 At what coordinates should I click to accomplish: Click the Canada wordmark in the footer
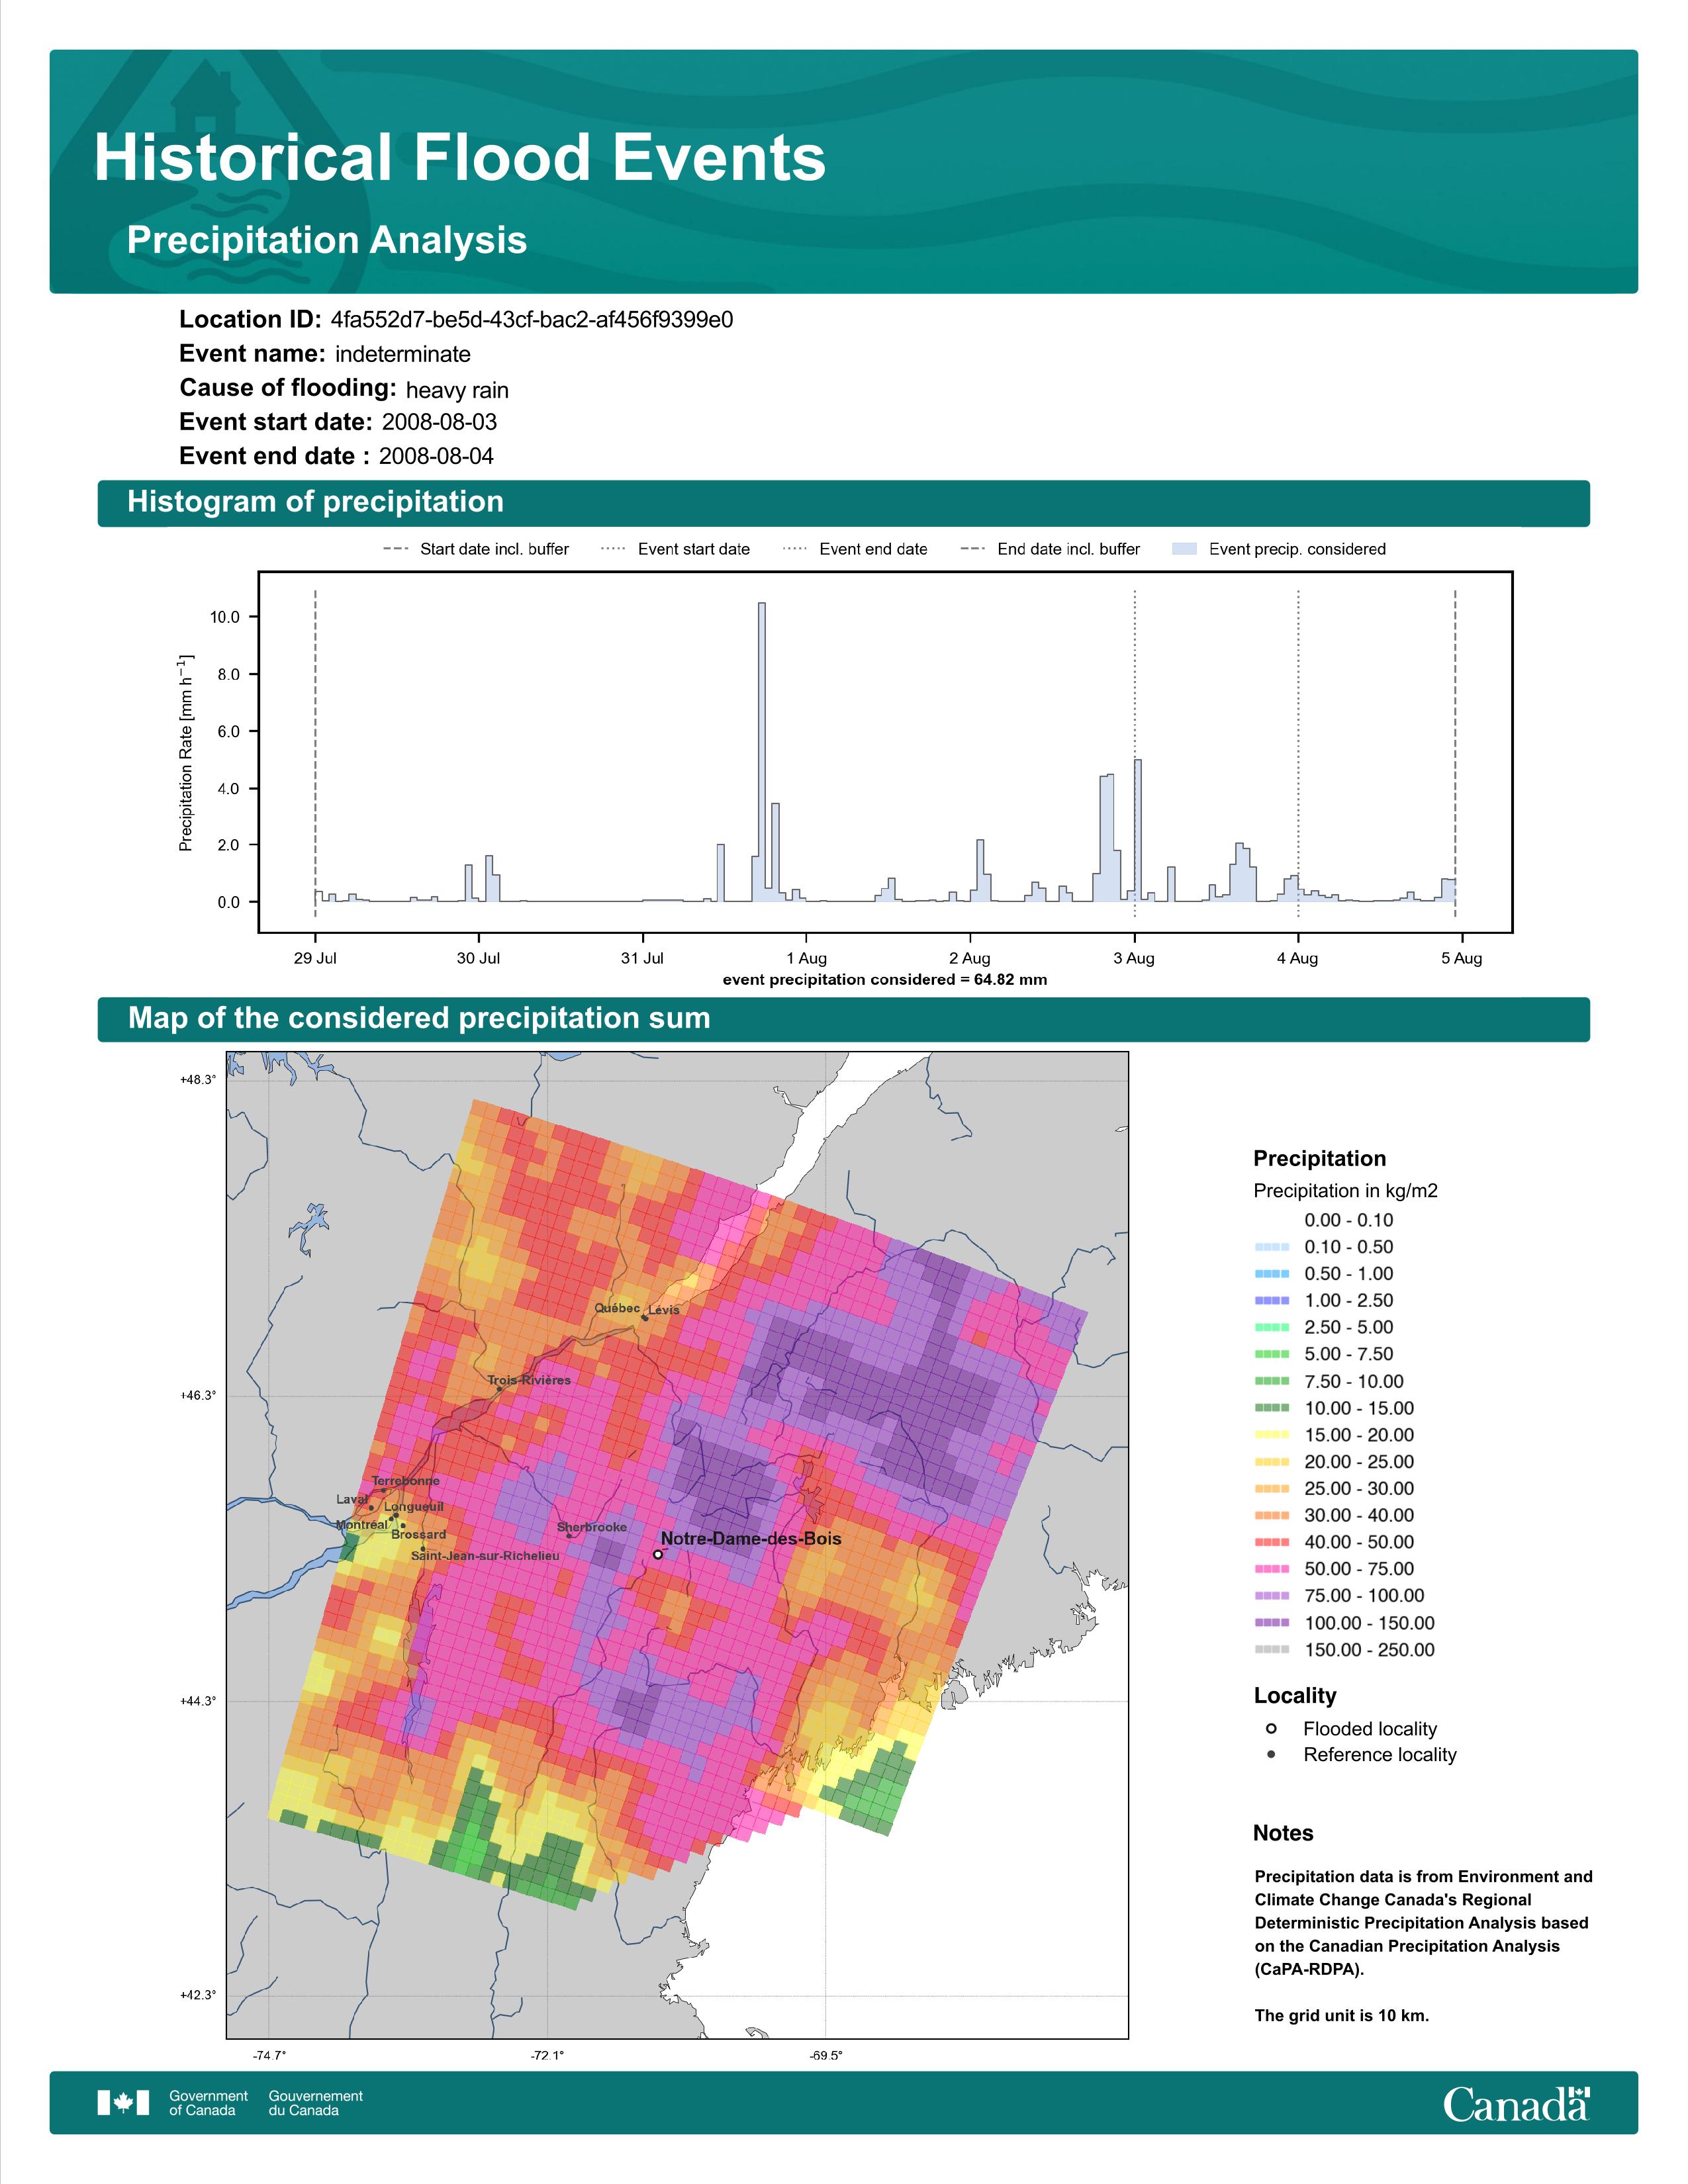coord(1516,2104)
